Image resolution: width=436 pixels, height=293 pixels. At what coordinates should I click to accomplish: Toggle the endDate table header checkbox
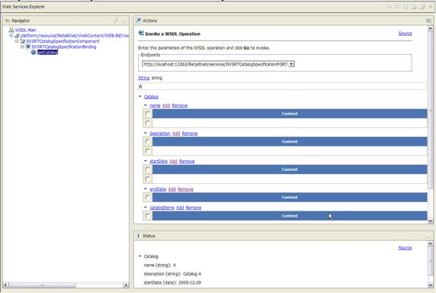(148, 198)
